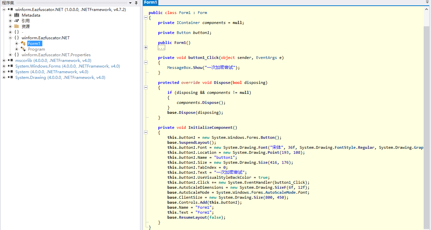
Task: Click the Program class icon in tree
Action: coord(23,49)
